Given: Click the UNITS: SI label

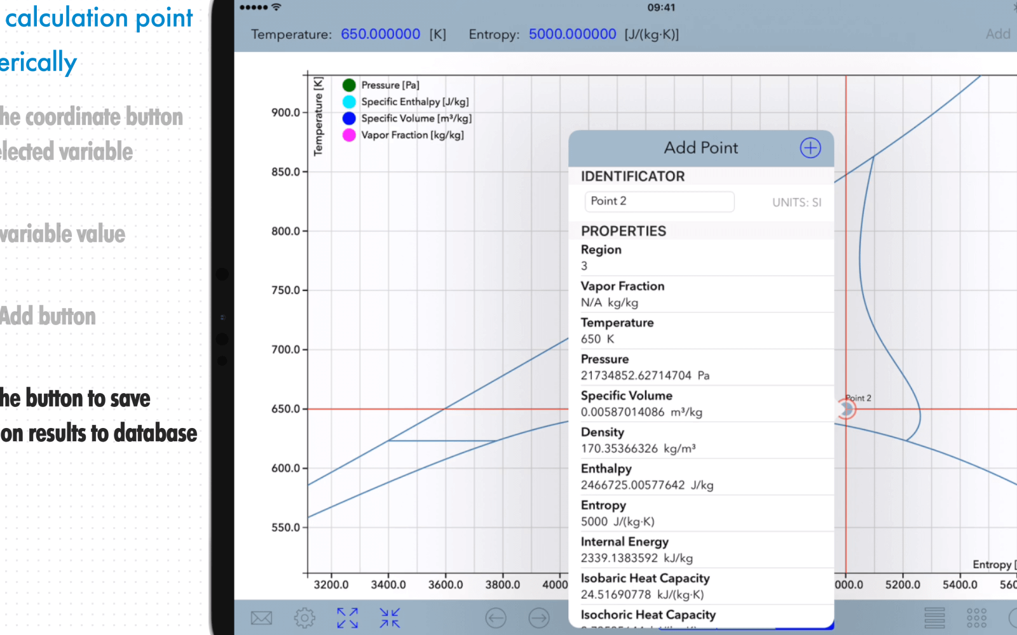Looking at the screenshot, I should coord(796,202).
